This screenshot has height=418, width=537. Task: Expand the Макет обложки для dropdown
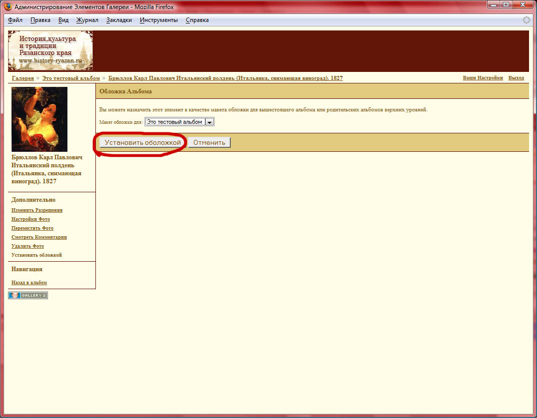pos(179,122)
